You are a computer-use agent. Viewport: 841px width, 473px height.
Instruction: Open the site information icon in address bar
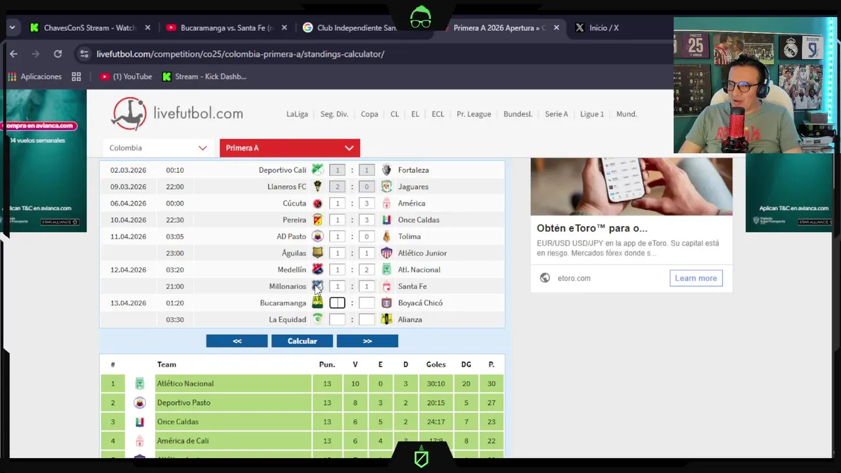pyautogui.click(x=83, y=54)
